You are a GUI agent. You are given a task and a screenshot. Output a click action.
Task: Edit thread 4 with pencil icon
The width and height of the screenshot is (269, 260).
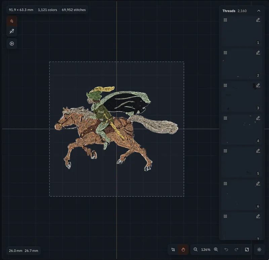pos(258,118)
